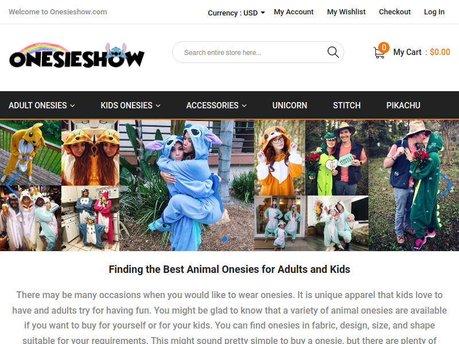Open the Pikachu category
This screenshot has width=459, height=344.
tap(403, 105)
